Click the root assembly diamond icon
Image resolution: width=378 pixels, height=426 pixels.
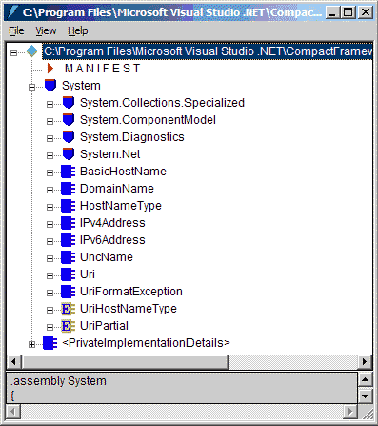(x=32, y=51)
